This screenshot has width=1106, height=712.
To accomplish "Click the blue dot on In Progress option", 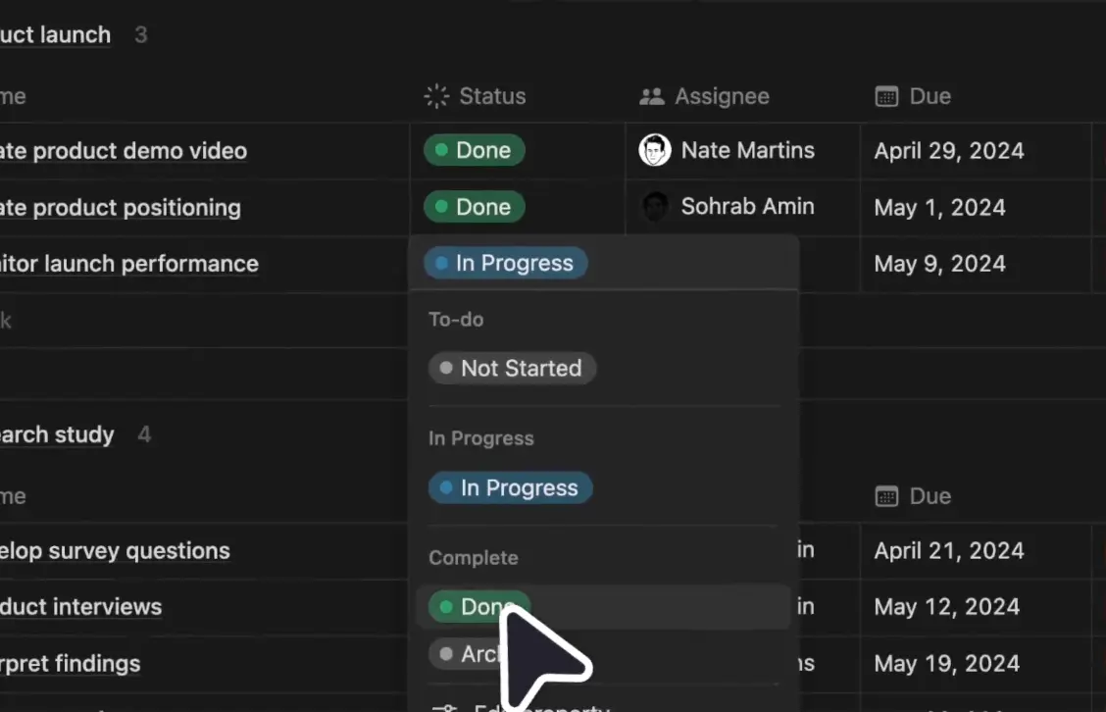I will point(446,487).
